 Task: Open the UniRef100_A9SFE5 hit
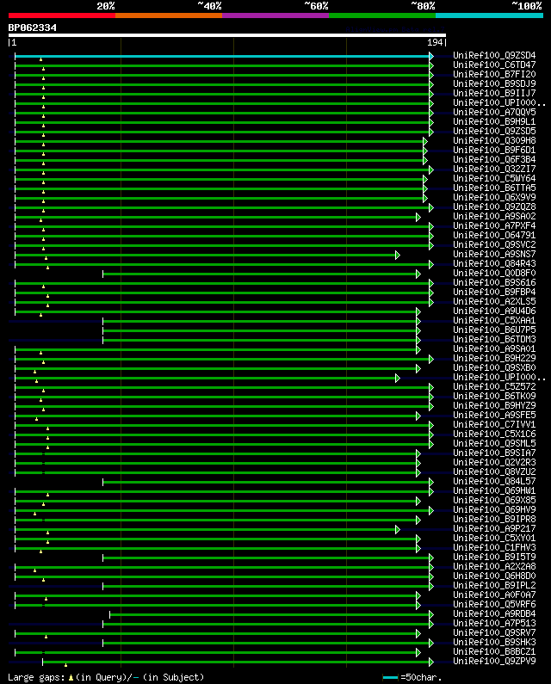click(x=494, y=416)
